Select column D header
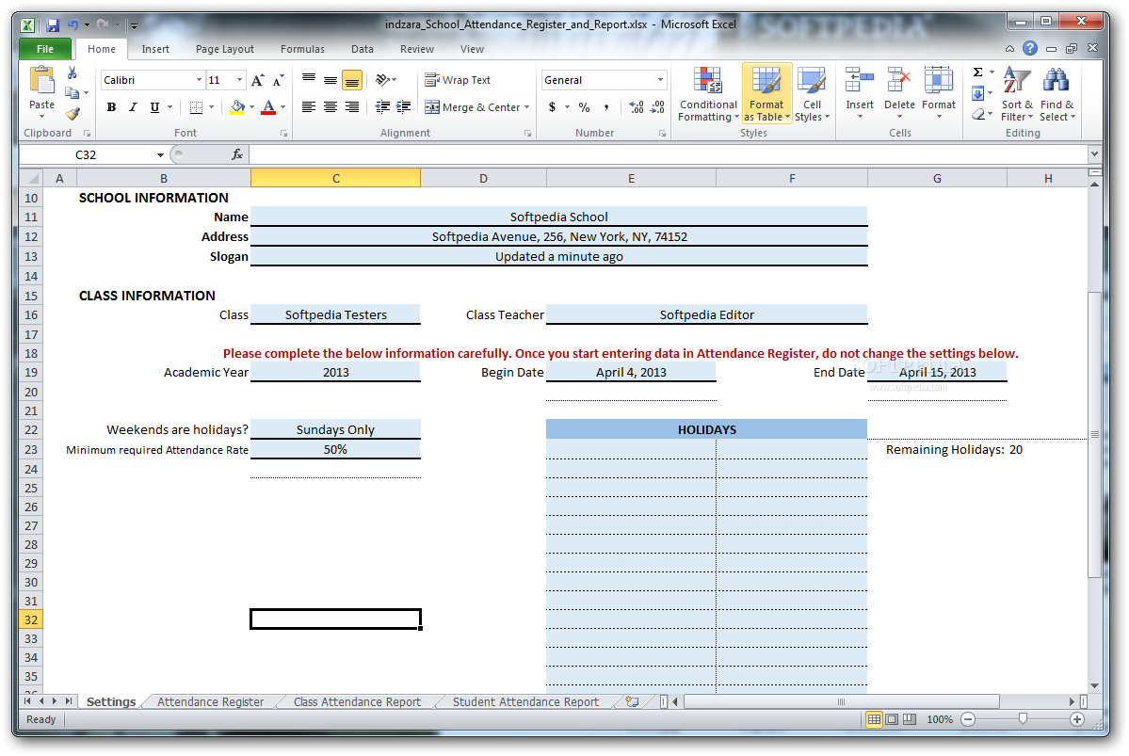 tap(483, 178)
